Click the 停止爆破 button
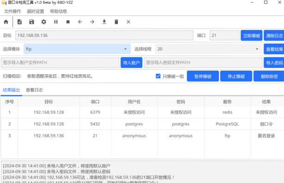284x183 pixels. (236, 76)
